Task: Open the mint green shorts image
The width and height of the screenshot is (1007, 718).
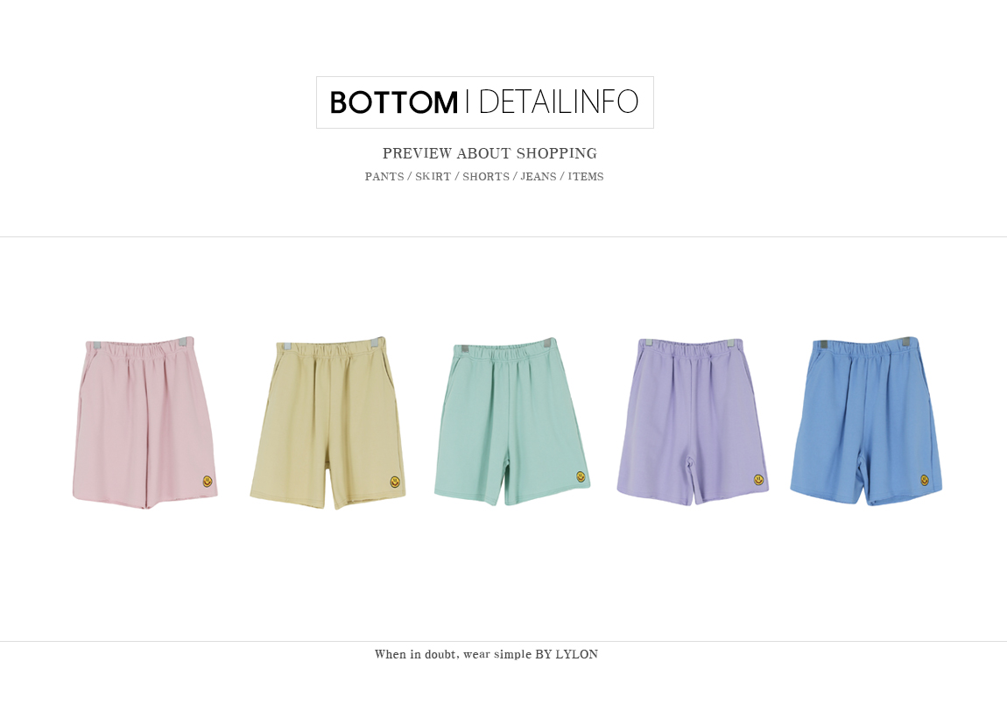Action: 512,422
